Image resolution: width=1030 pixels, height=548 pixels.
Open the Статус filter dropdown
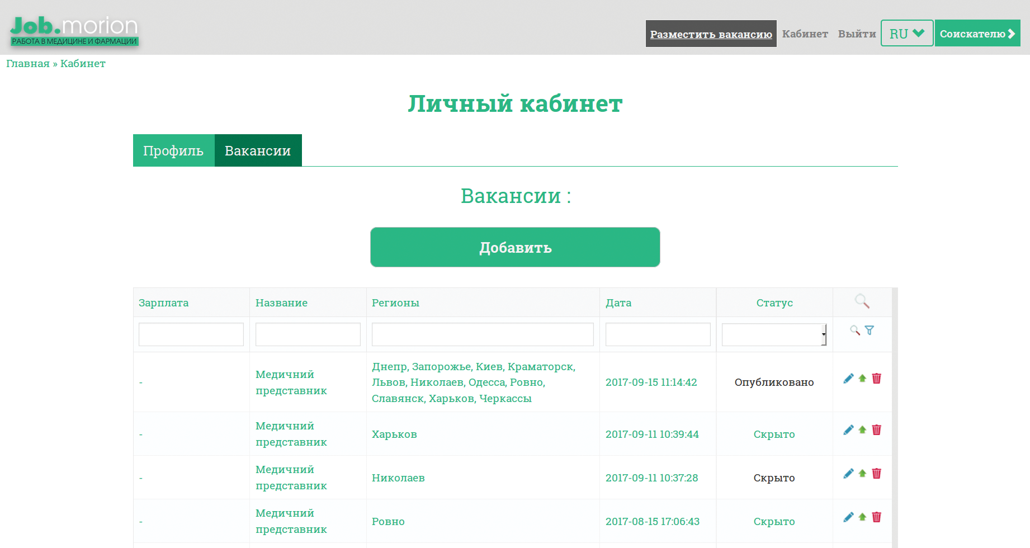[x=774, y=334]
